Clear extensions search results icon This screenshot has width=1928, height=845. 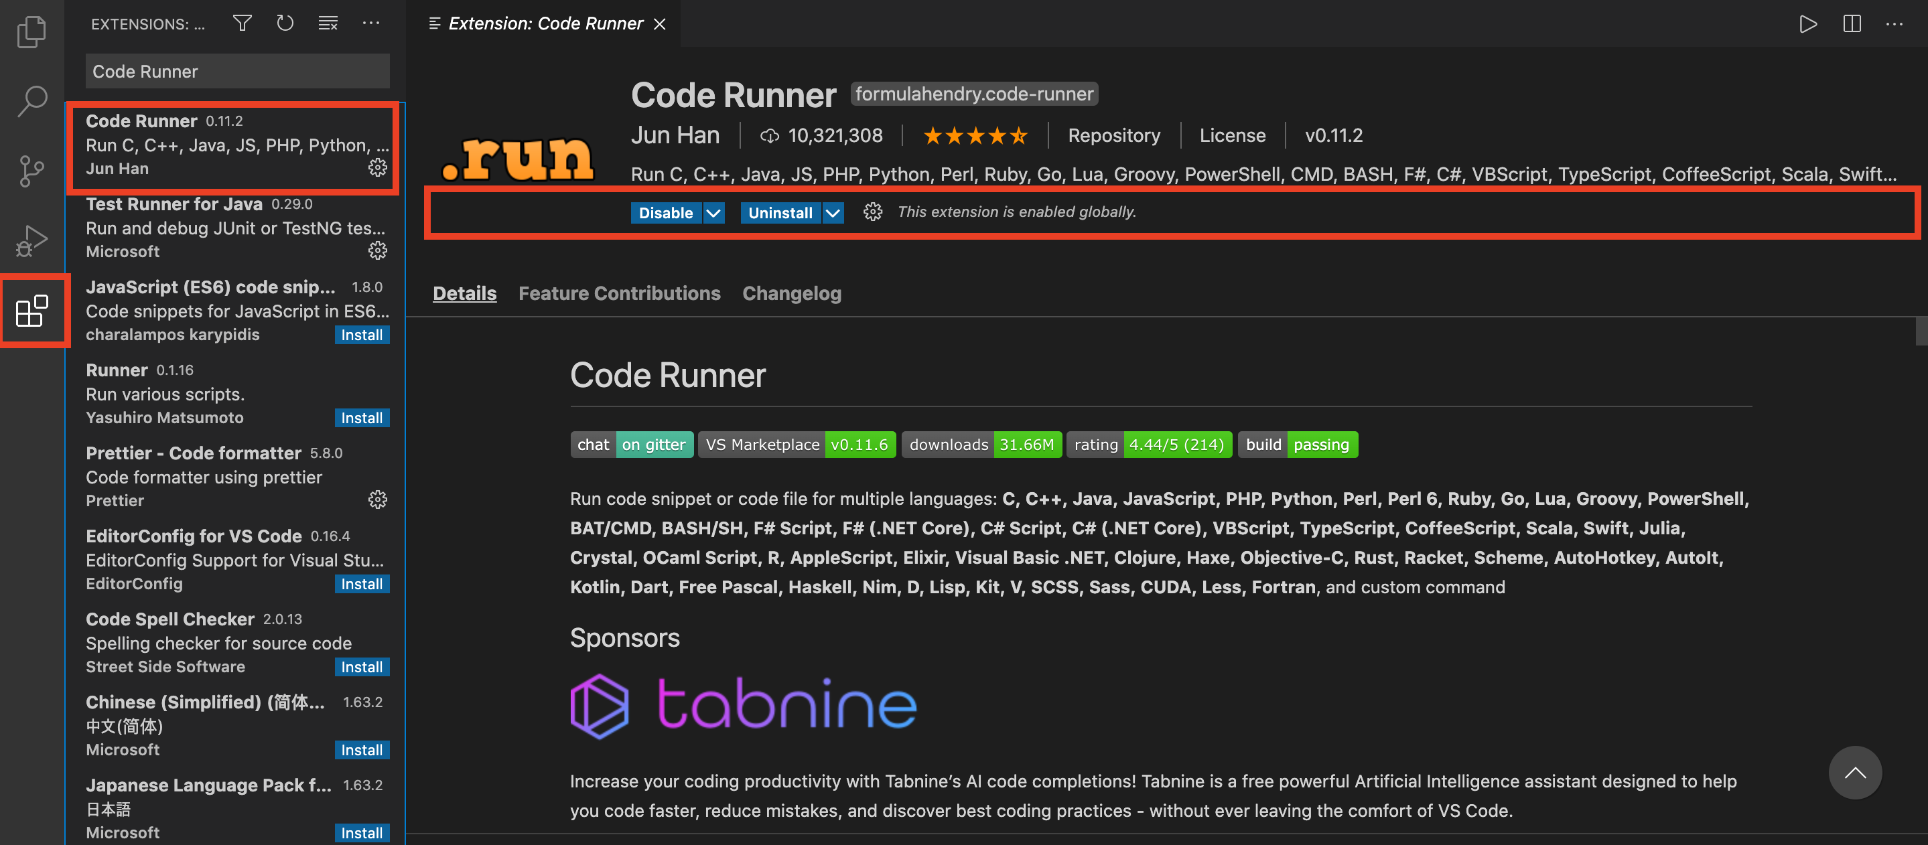coord(328,23)
